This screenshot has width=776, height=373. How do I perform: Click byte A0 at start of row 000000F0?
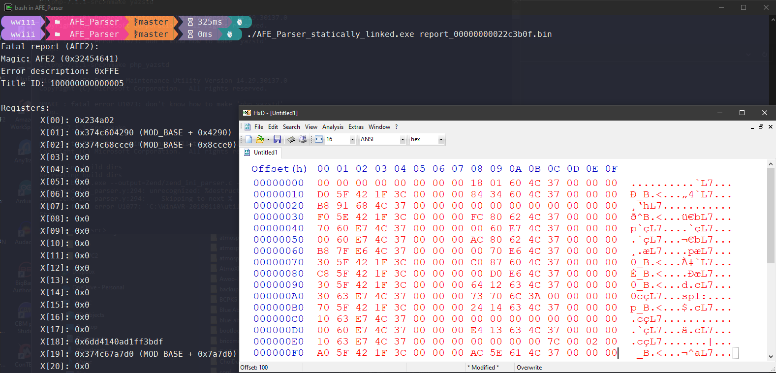point(323,353)
